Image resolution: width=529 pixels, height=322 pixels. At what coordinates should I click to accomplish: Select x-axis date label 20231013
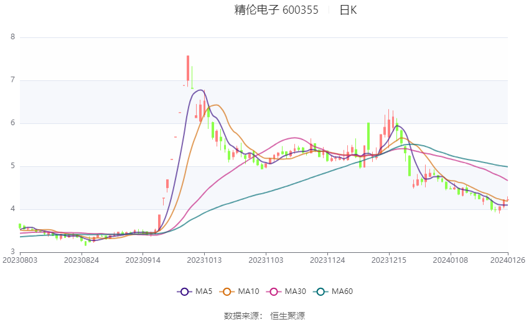click(x=205, y=260)
